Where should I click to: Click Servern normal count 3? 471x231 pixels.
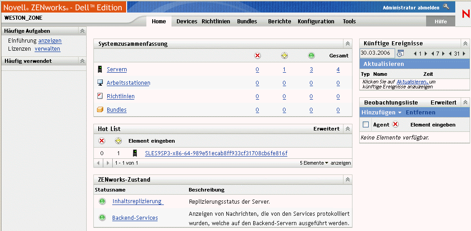point(311,70)
